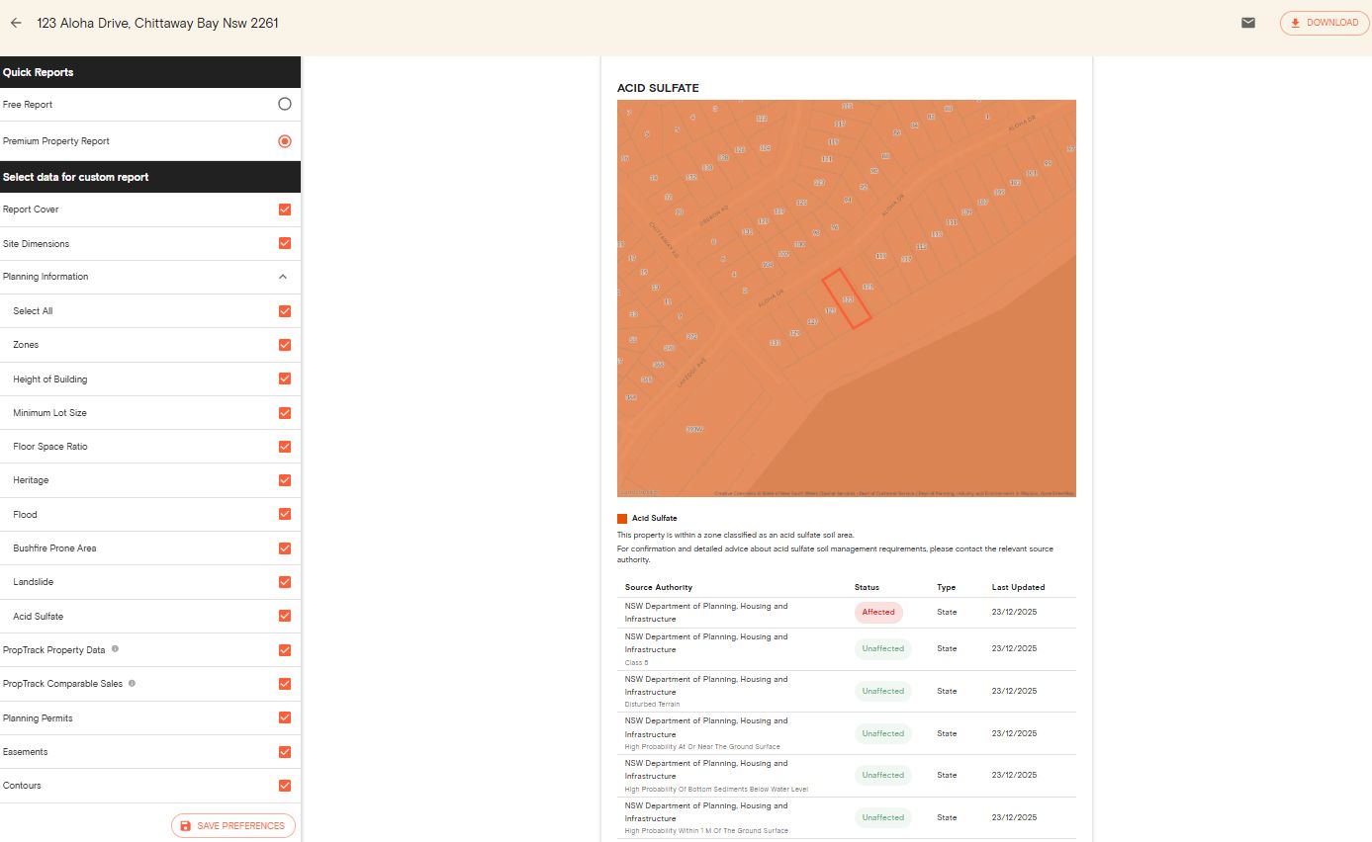Click the ACID SULFATE section heading
The image size is (1372, 842).
[658, 88]
